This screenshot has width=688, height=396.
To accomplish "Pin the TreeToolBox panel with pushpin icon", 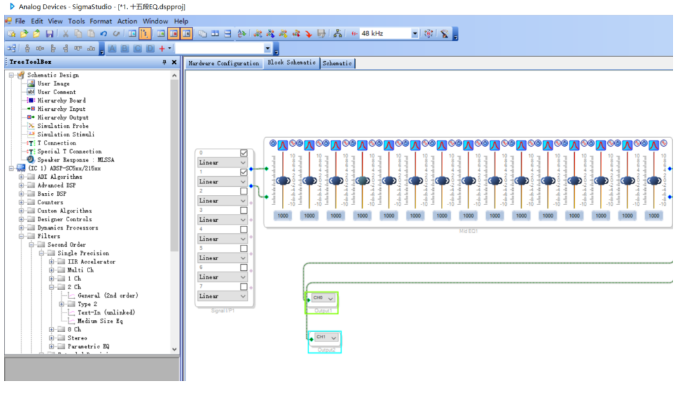I will (x=164, y=63).
